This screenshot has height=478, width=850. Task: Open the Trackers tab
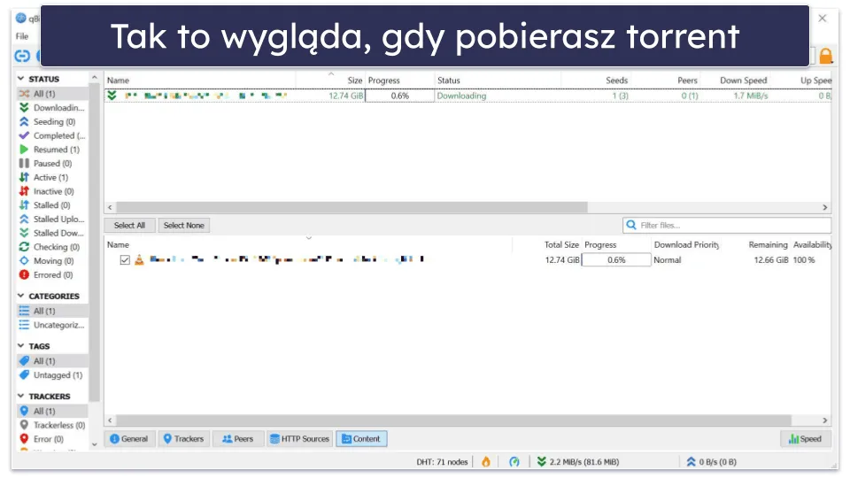pyautogui.click(x=184, y=439)
